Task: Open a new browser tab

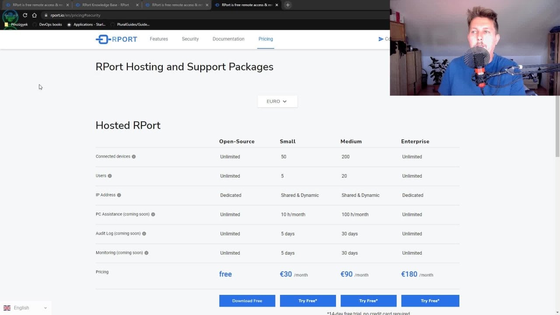Action: point(287,5)
